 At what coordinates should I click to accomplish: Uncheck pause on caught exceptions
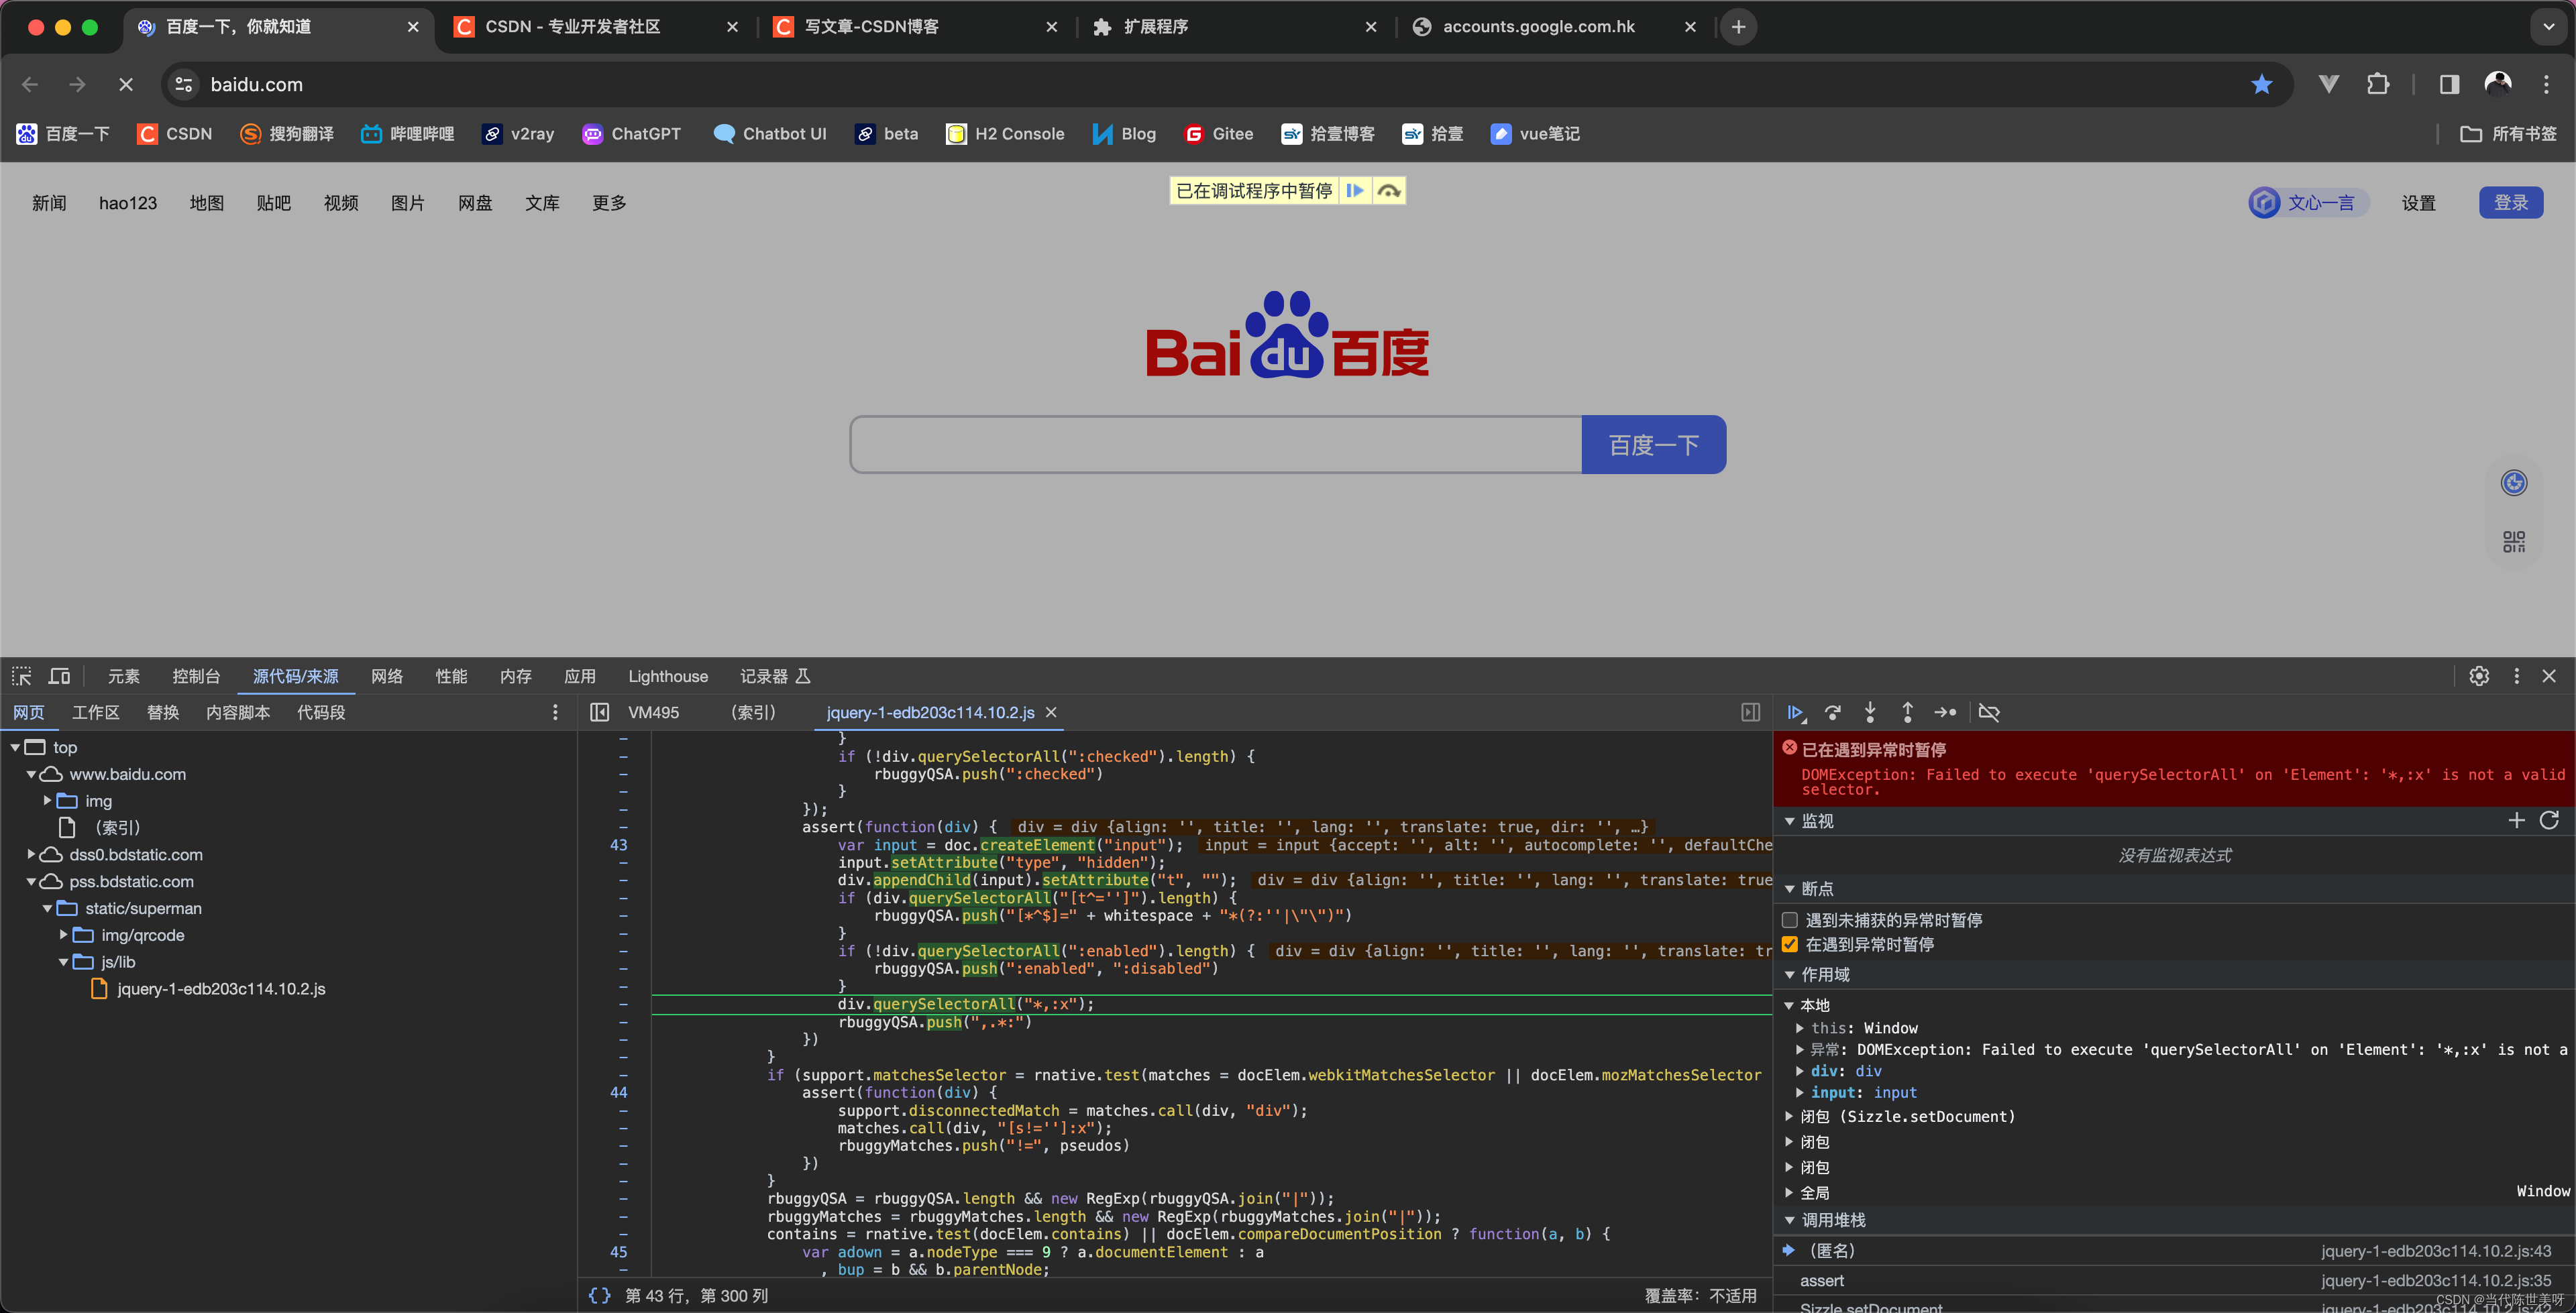coord(1790,944)
